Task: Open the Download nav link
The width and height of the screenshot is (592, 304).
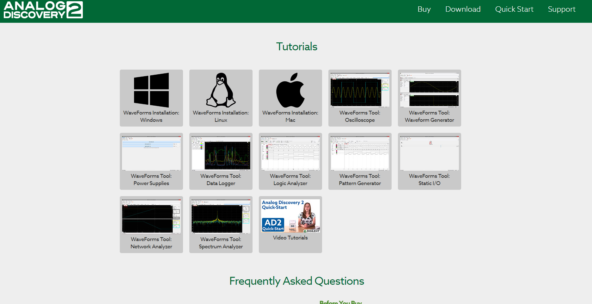Action: (x=463, y=9)
